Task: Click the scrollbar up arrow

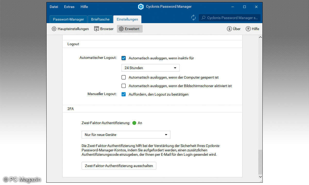Action: (x=260, y=38)
